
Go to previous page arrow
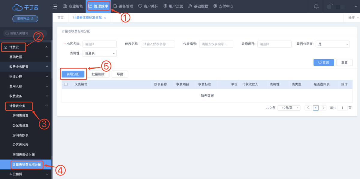pyautogui.click(x=308, y=108)
